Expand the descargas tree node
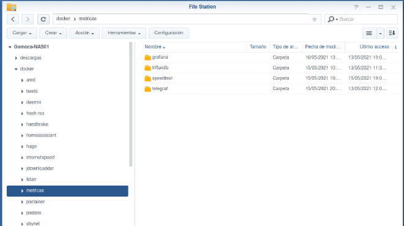Screen dimensions: 404x226 tap(16, 58)
